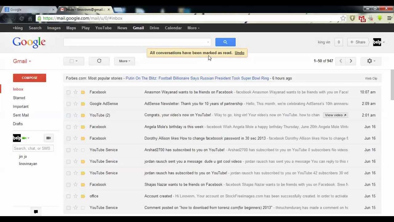Check the Arshad2700 subscribed email checkbox
Image resolution: width=394 pixels, height=222 pixels.
pos(68,150)
